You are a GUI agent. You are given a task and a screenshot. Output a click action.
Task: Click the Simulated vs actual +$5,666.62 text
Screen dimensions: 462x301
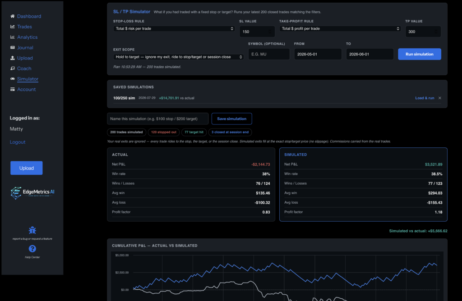click(x=418, y=231)
